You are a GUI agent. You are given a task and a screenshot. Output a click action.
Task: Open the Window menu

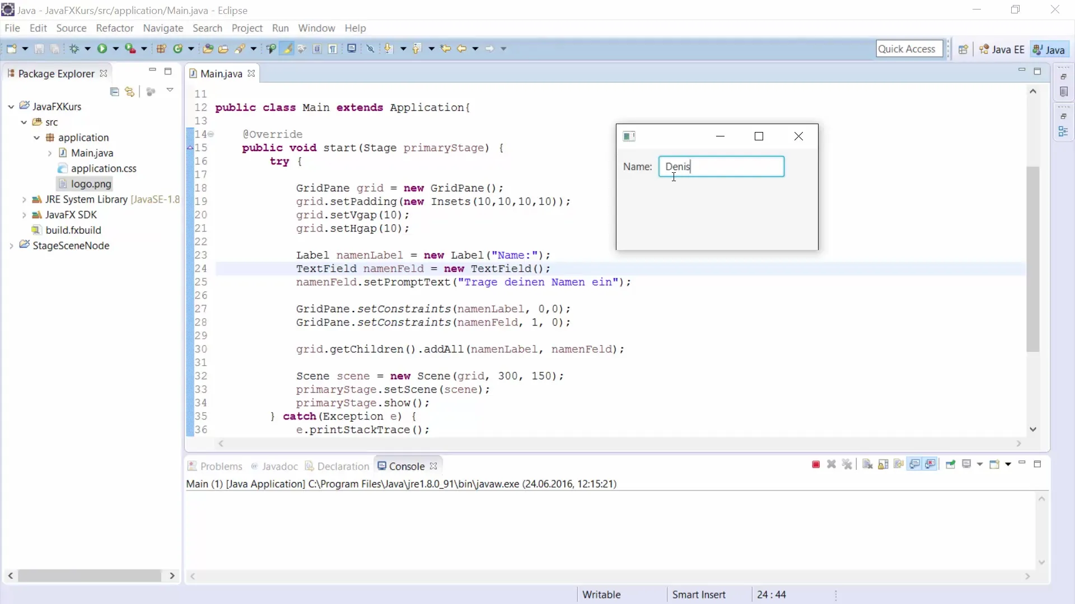[x=316, y=28]
